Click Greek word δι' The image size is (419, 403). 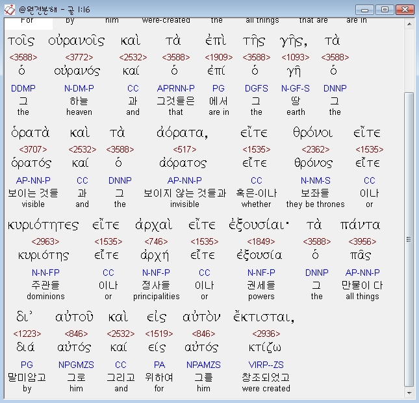25,317
